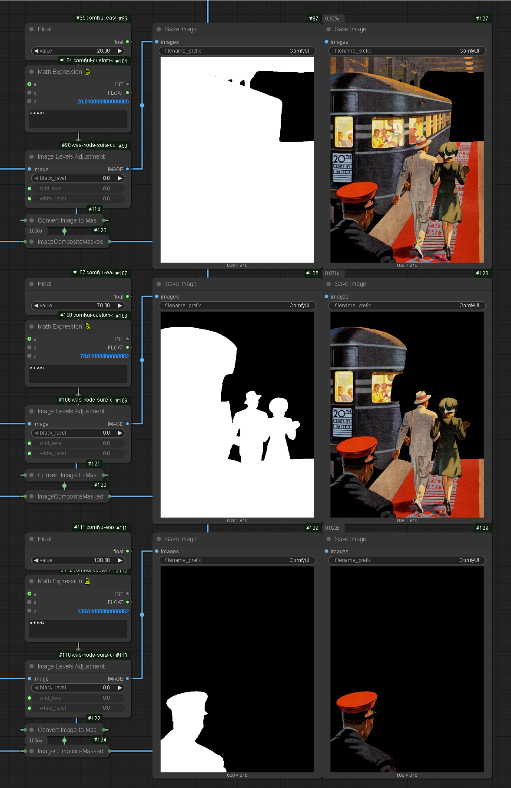Click the python snake icon on Math Expression #108

tap(88, 326)
